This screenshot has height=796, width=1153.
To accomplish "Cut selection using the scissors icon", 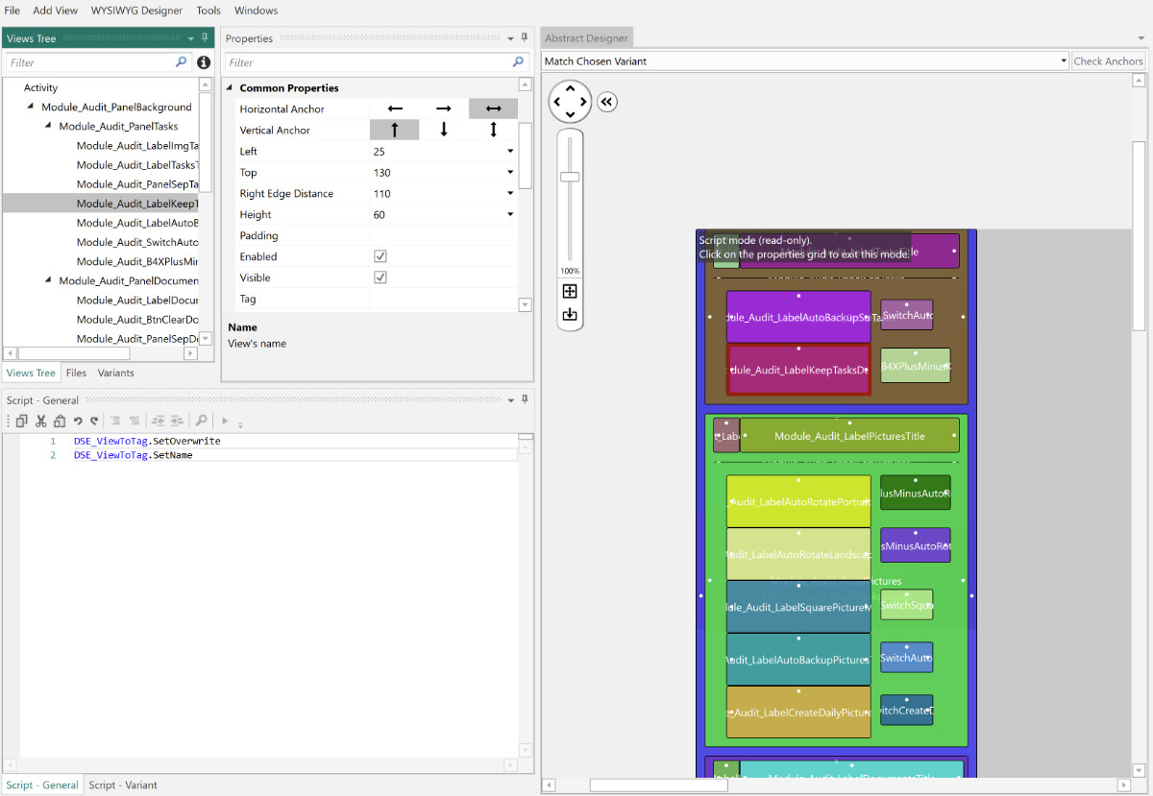I will click(41, 421).
